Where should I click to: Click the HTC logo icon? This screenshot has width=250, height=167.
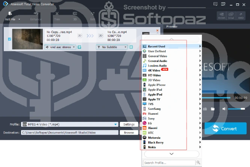tap(145, 133)
